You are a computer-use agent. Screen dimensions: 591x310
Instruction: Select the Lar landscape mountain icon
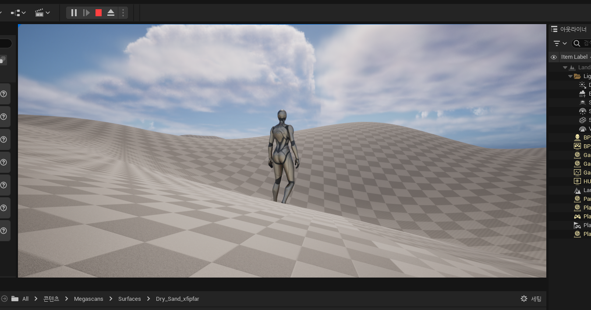(577, 190)
